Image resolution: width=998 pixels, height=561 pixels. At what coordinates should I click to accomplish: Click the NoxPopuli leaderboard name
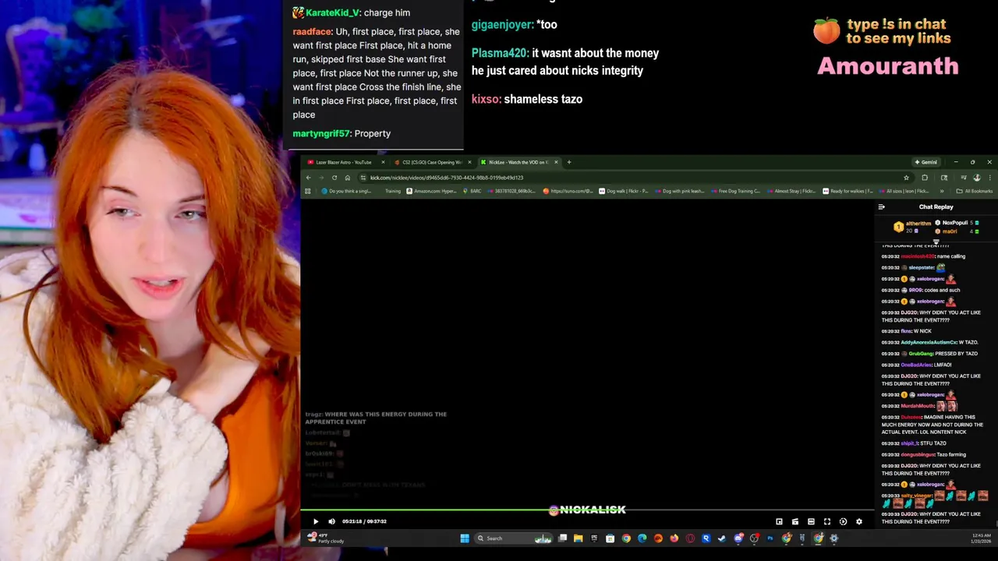pyautogui.click(x=955, y=223)
